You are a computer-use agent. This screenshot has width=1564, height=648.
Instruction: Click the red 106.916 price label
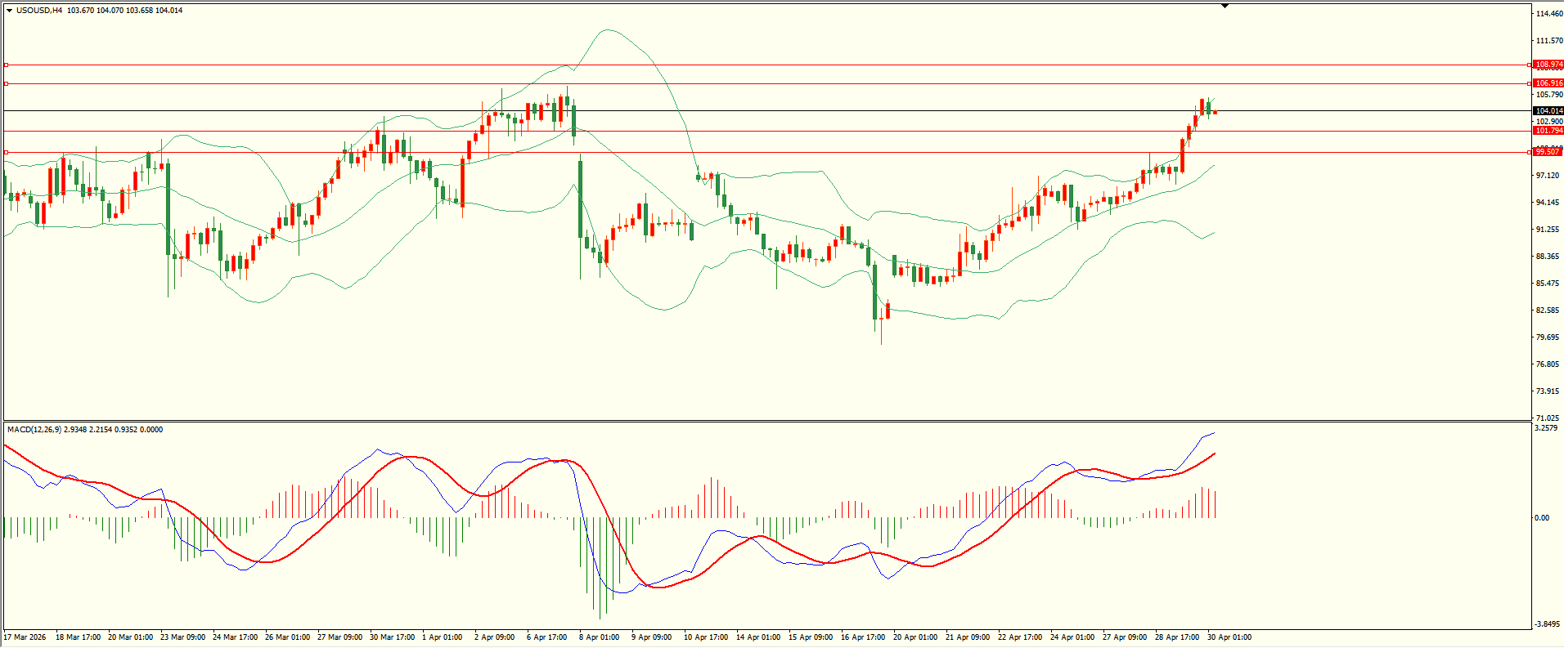1548,83
